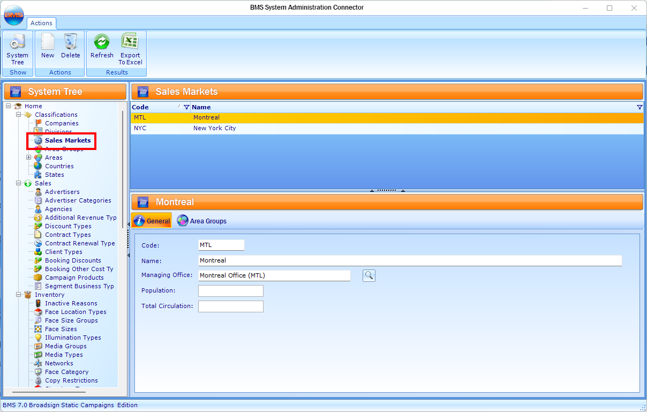The image size is (647, 412).
Task: Collapse the Inventory tree branch
Action: pos(19,295)
